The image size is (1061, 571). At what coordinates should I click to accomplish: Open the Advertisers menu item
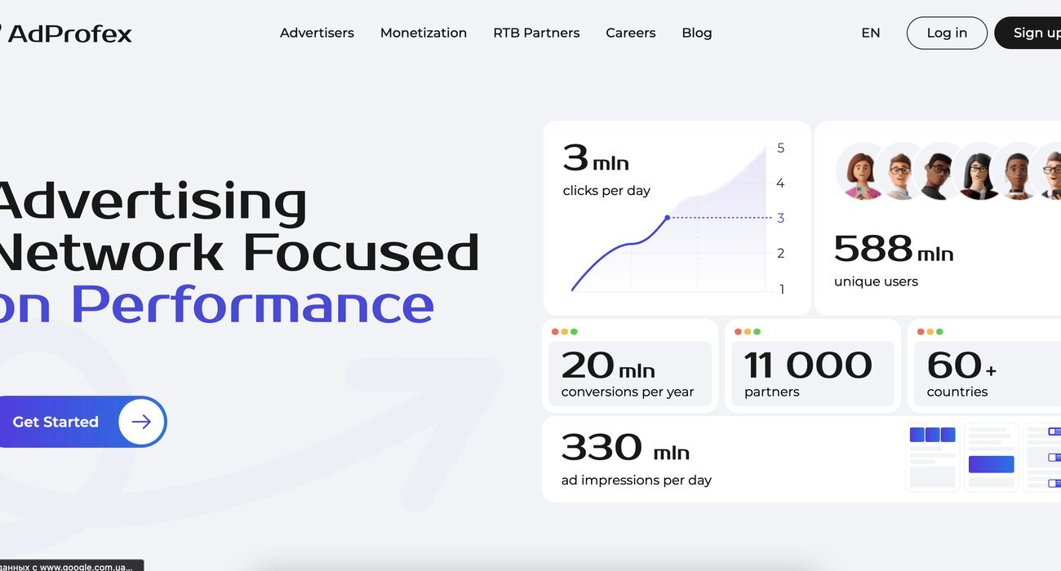pyautogui.click(x=317, y=33)
